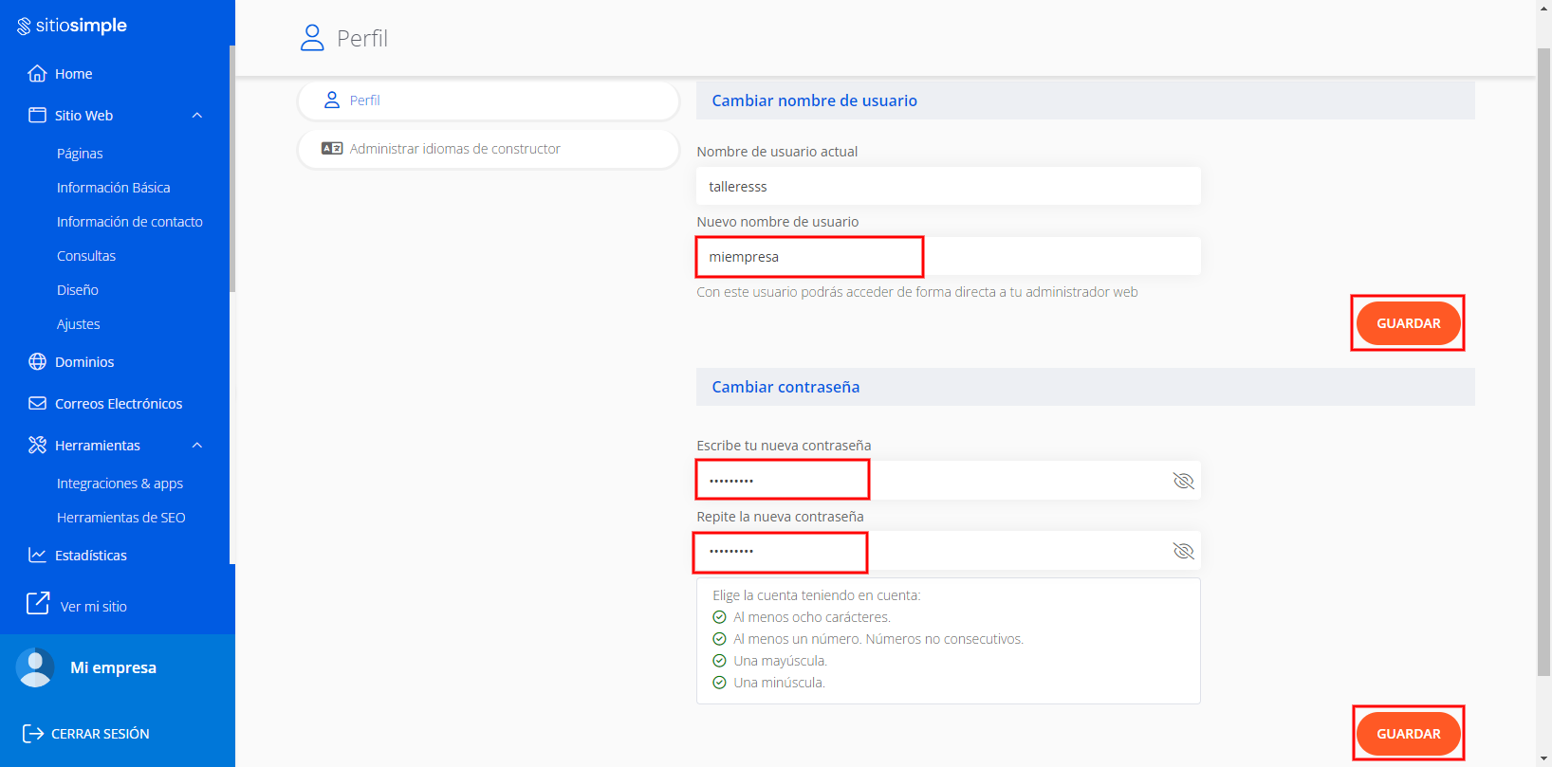The width and height of the screenshot is (1552, 767).
Task: Click the sitiosimple logo
Action: 72,26
